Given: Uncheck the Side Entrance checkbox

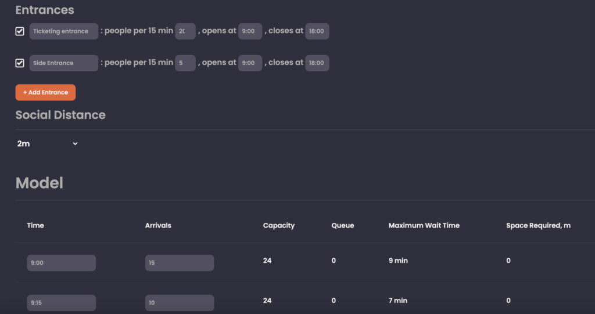Looking at the screenshot, I should 20,63.
